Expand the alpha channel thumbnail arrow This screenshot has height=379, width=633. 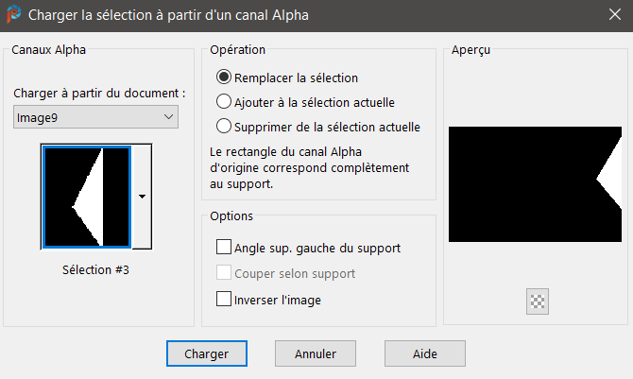point(142,197)
